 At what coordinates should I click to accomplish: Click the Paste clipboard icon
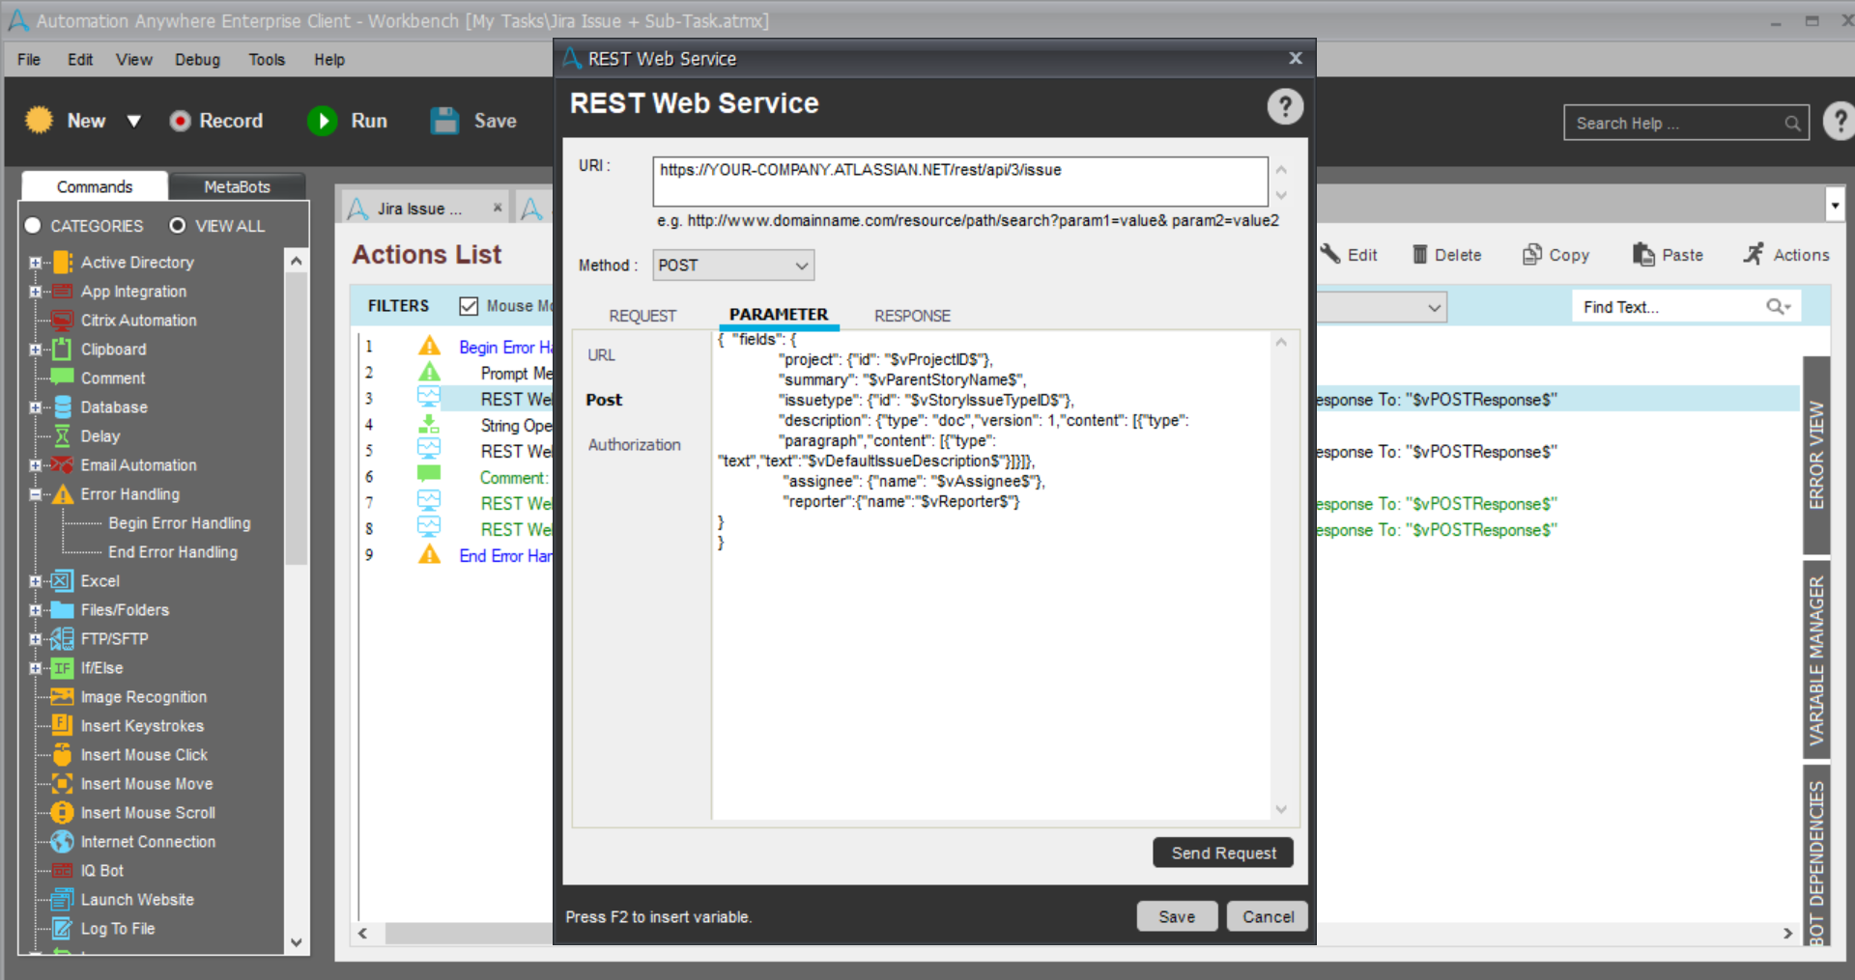pyautogui.click(x=1642, y=255)
